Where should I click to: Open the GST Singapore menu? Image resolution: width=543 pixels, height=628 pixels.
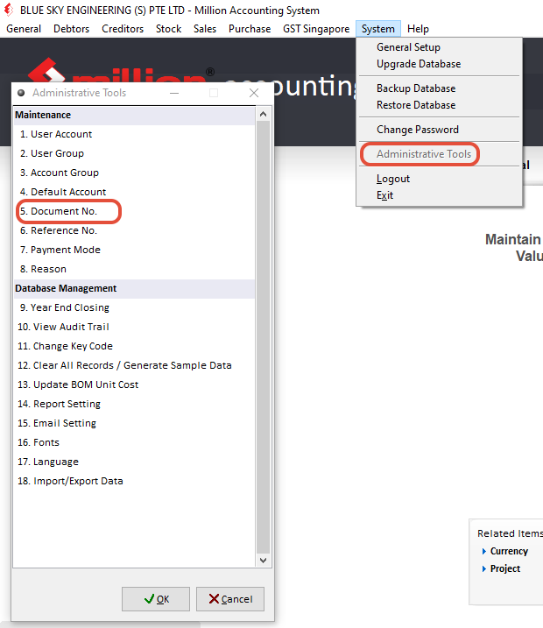click(316, 29)
